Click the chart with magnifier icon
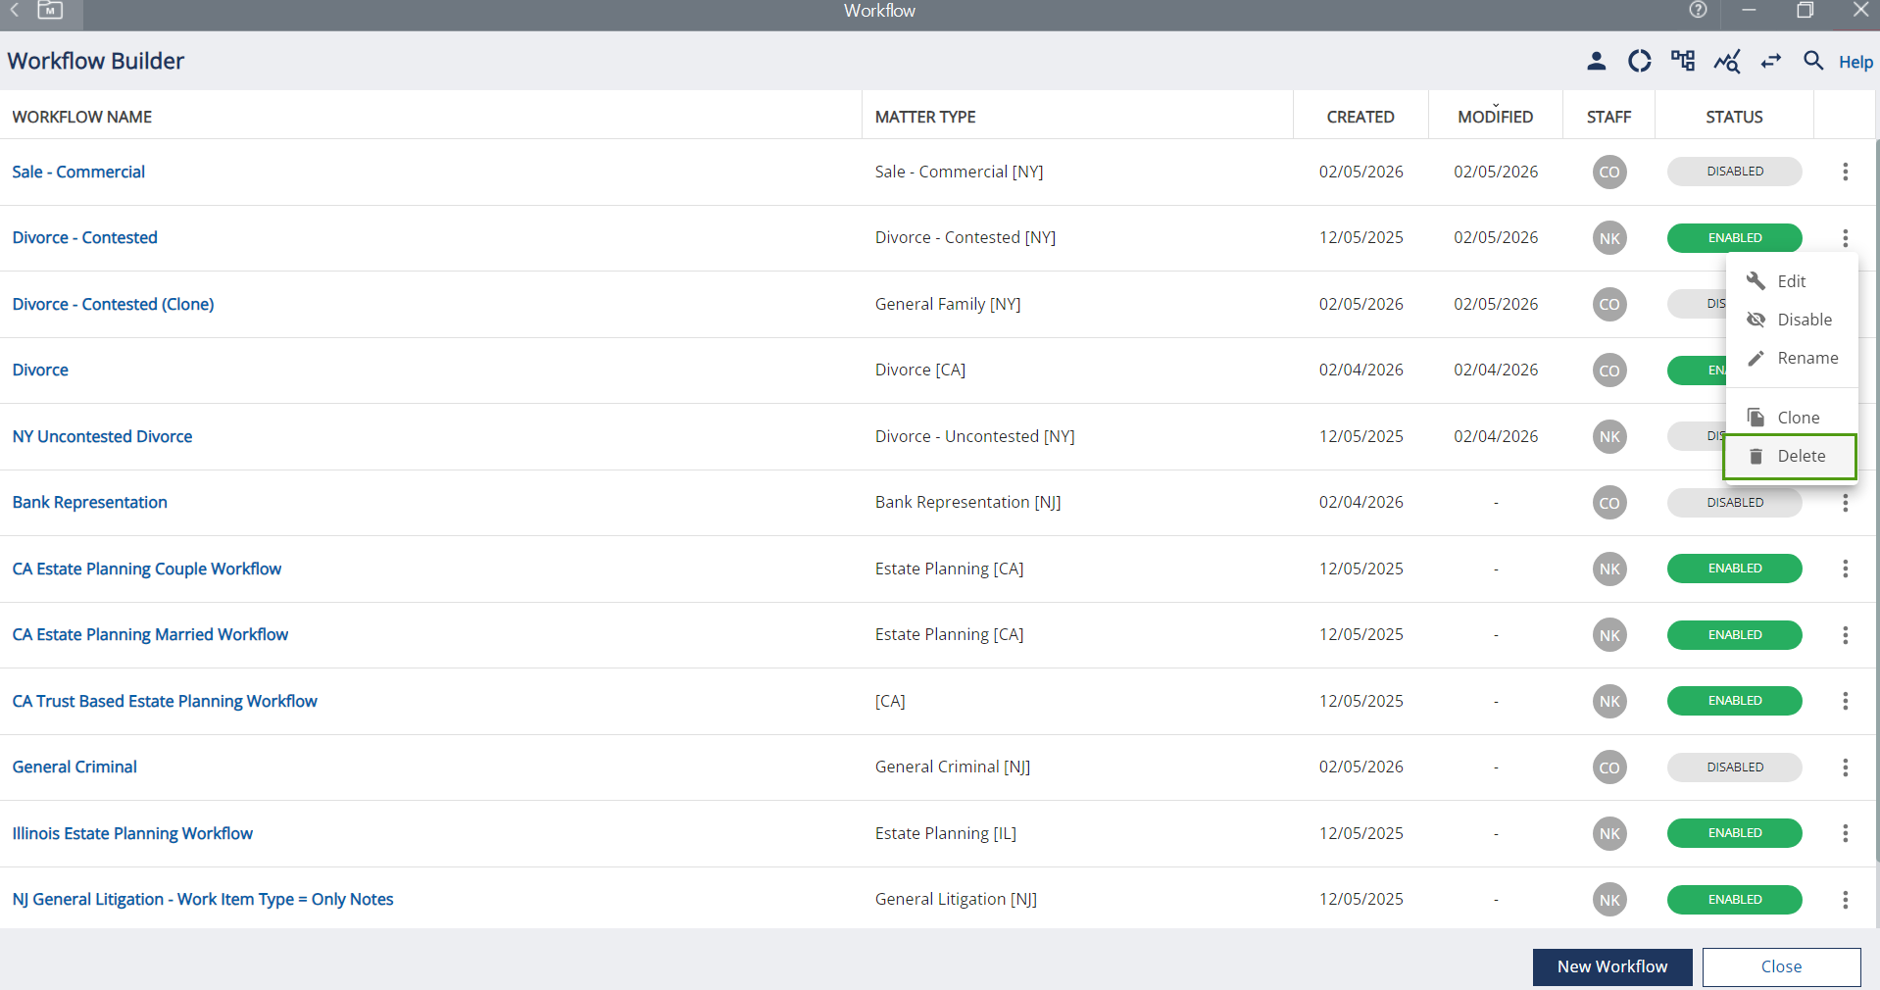 [1726, 62]
